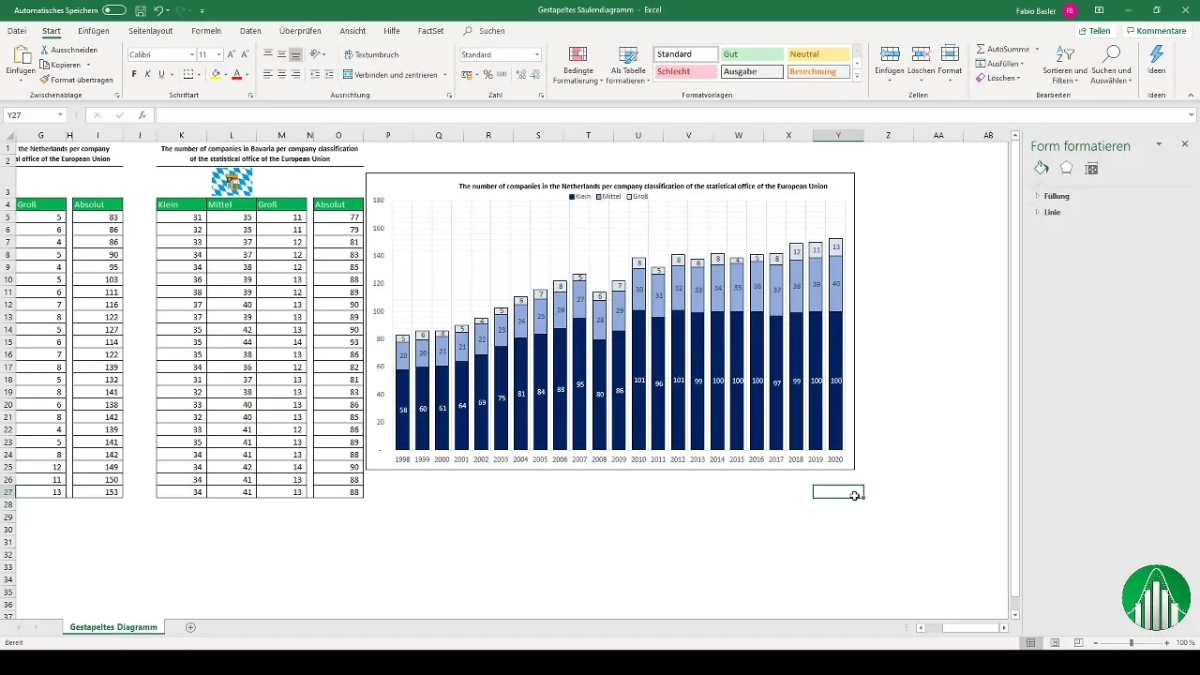Open the number format Standard dropdown
Viewport: 1200px width, 675px height.
coord(536,55)
